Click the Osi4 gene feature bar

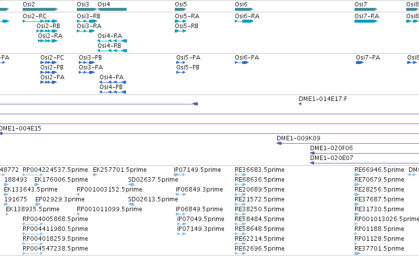tap(112, 9)
